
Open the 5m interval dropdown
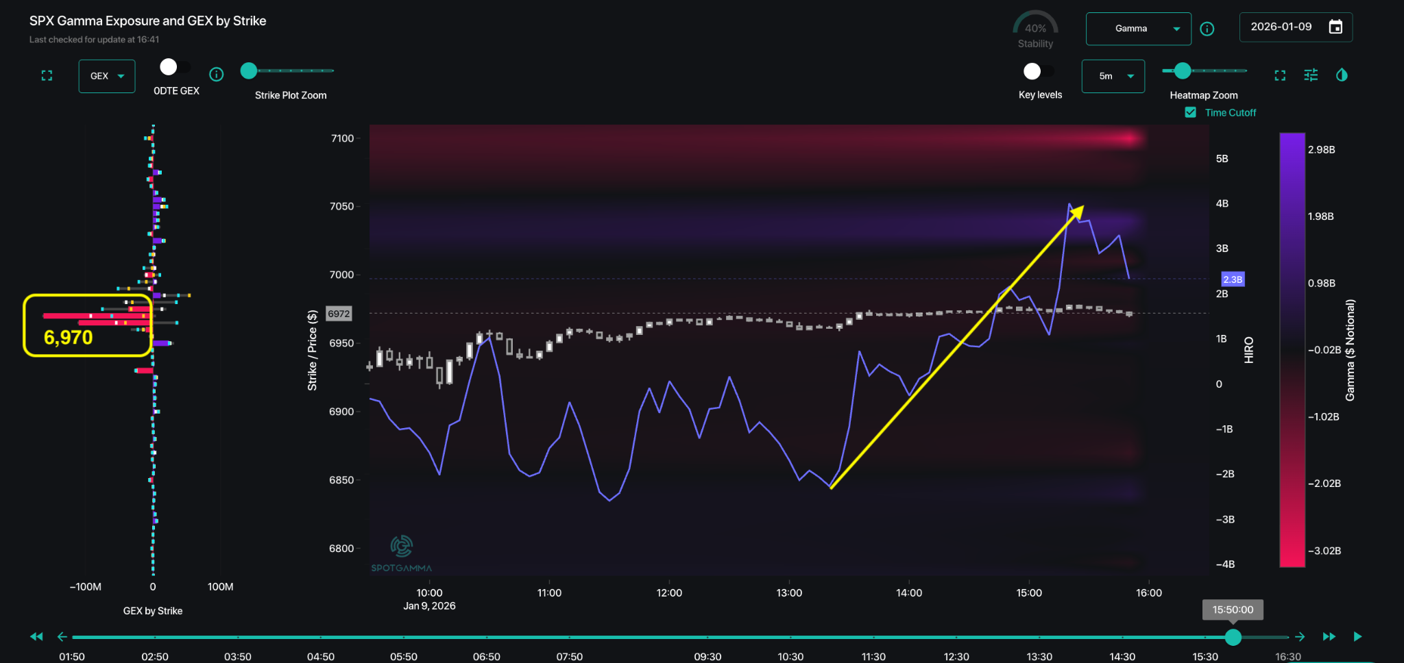[1113, 76]
